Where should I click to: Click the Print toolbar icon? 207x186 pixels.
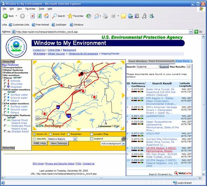[x=105, y=16]
